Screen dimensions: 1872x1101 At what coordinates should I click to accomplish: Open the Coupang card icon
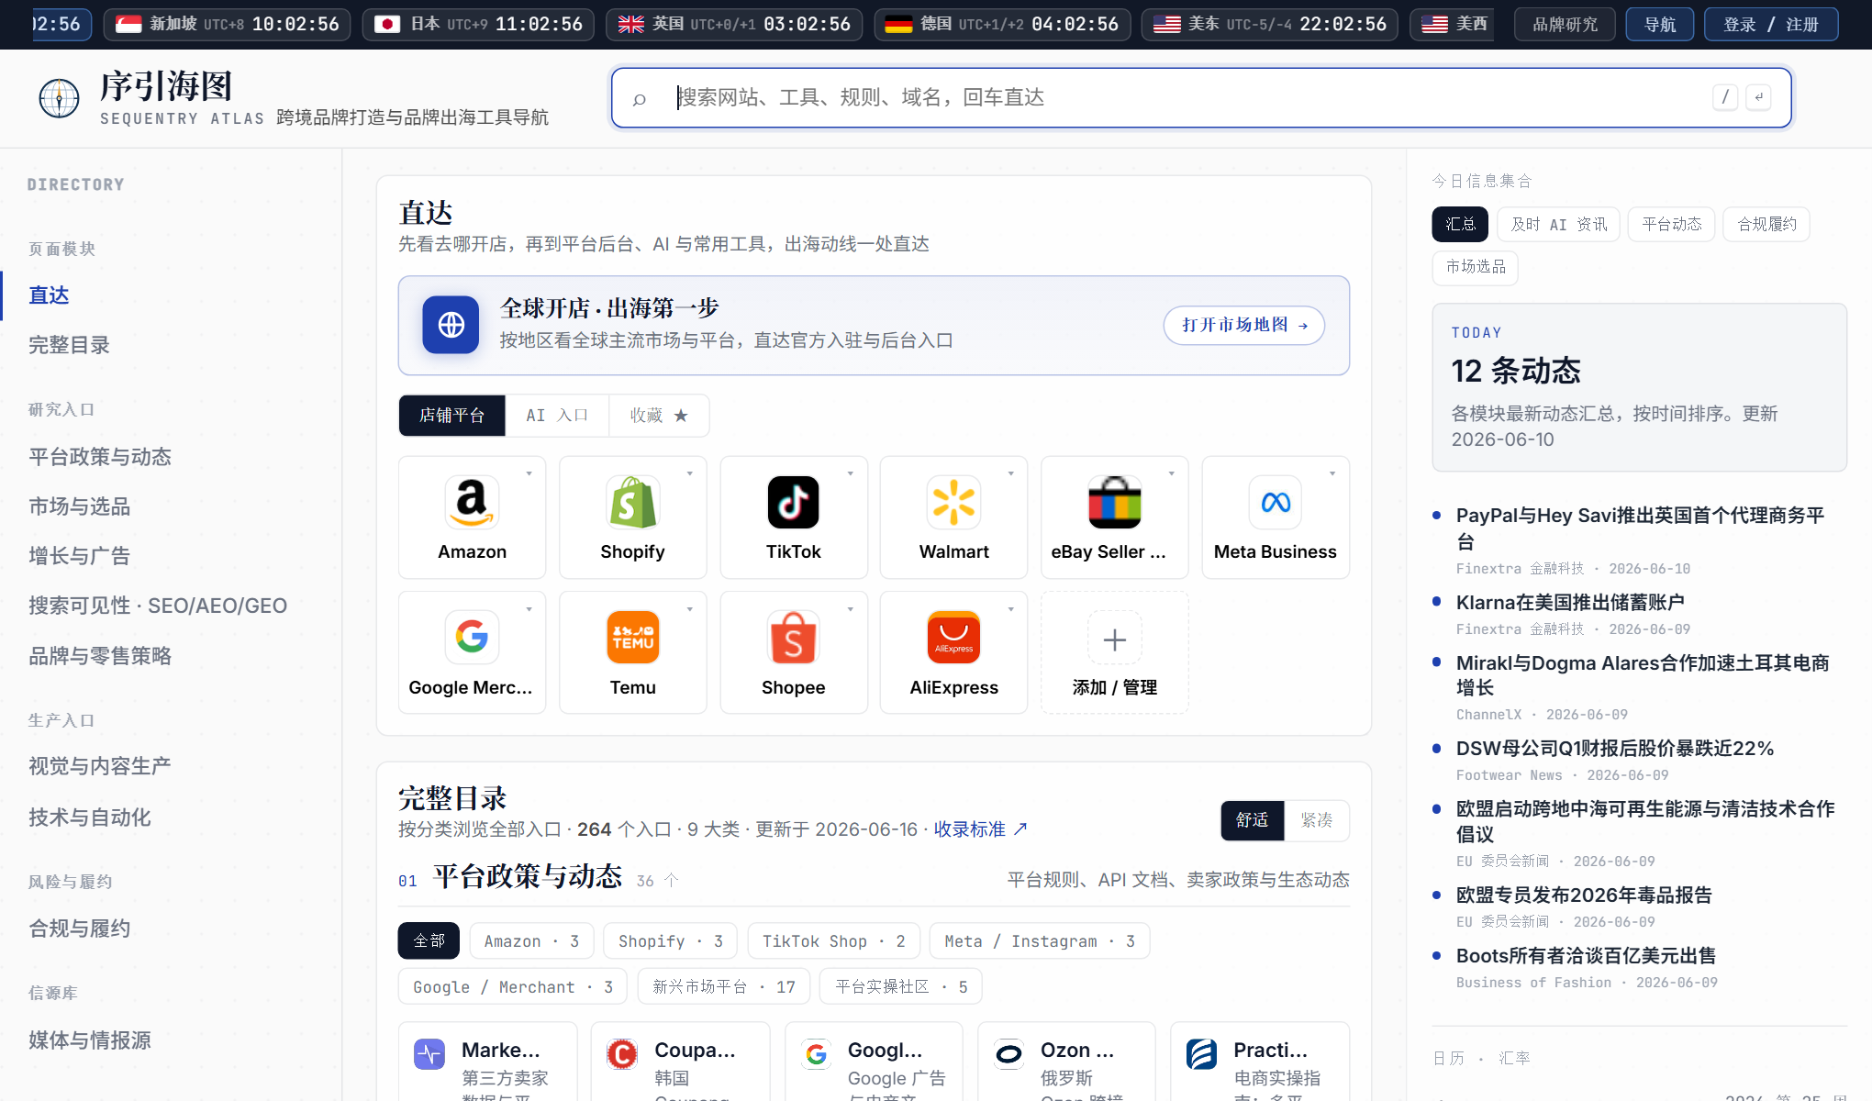coord(622,1054)
